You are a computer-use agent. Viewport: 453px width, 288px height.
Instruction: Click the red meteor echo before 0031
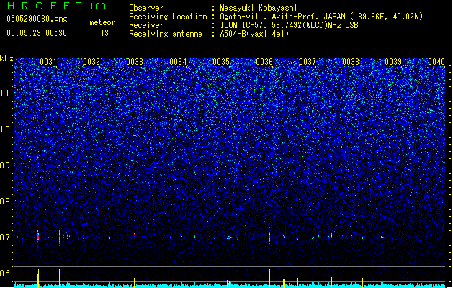coord(38,236)
